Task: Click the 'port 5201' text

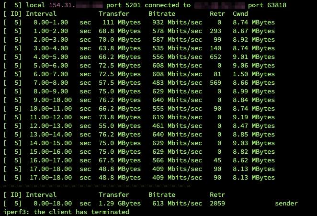Action: [x=124, y=5]
